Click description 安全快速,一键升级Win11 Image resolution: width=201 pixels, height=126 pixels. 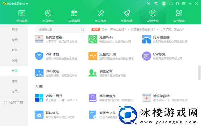61,100
